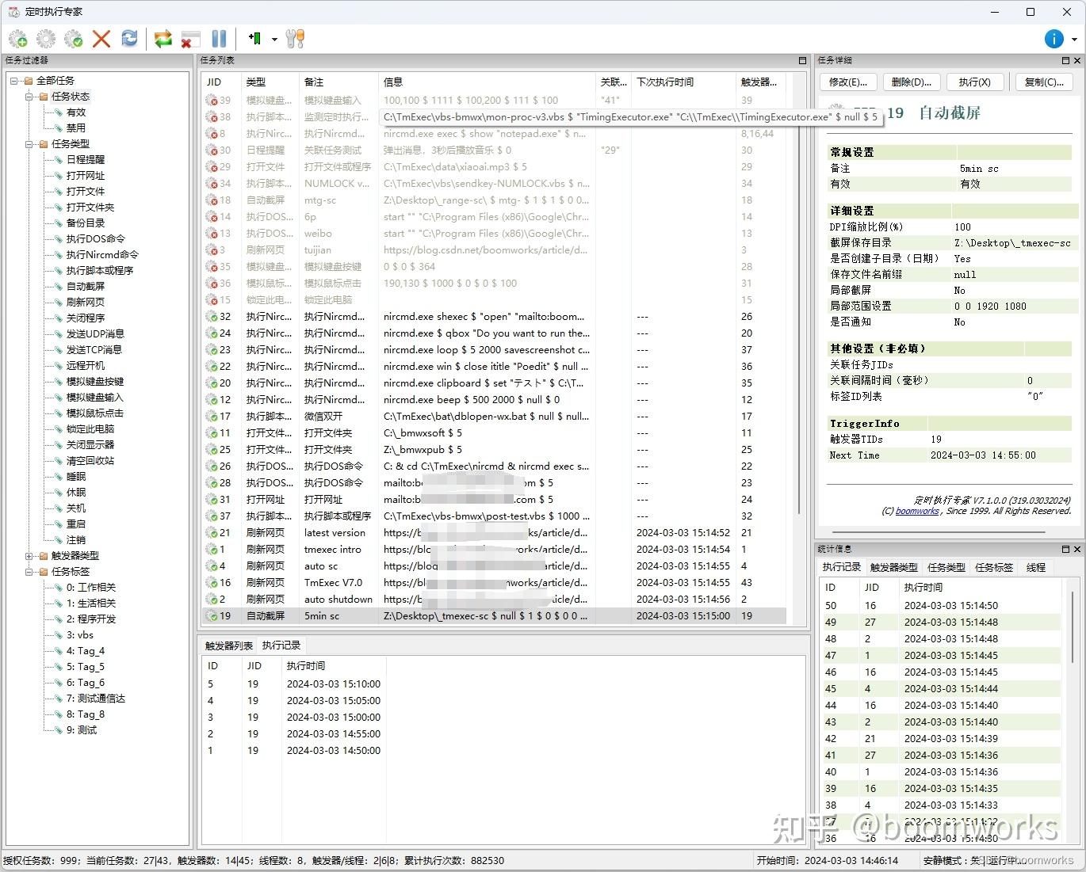Click the blue info icon in toolbar
Screen dimensions: 1086x872
[x=1053, y=39]
